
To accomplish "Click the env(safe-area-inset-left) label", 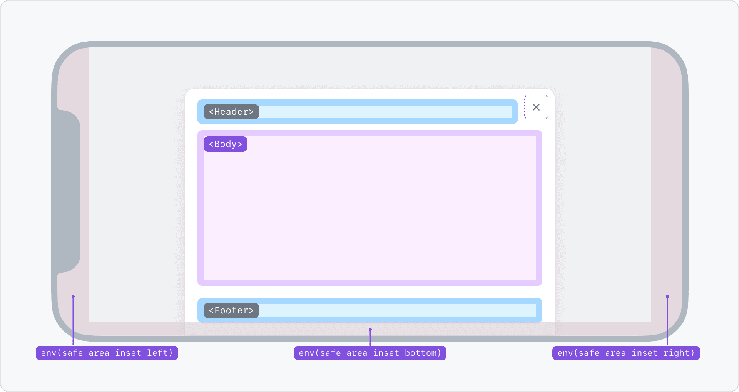I will click(107, 353).
